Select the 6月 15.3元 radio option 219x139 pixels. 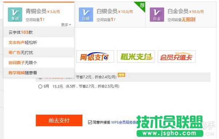click(x=40, y=87)
